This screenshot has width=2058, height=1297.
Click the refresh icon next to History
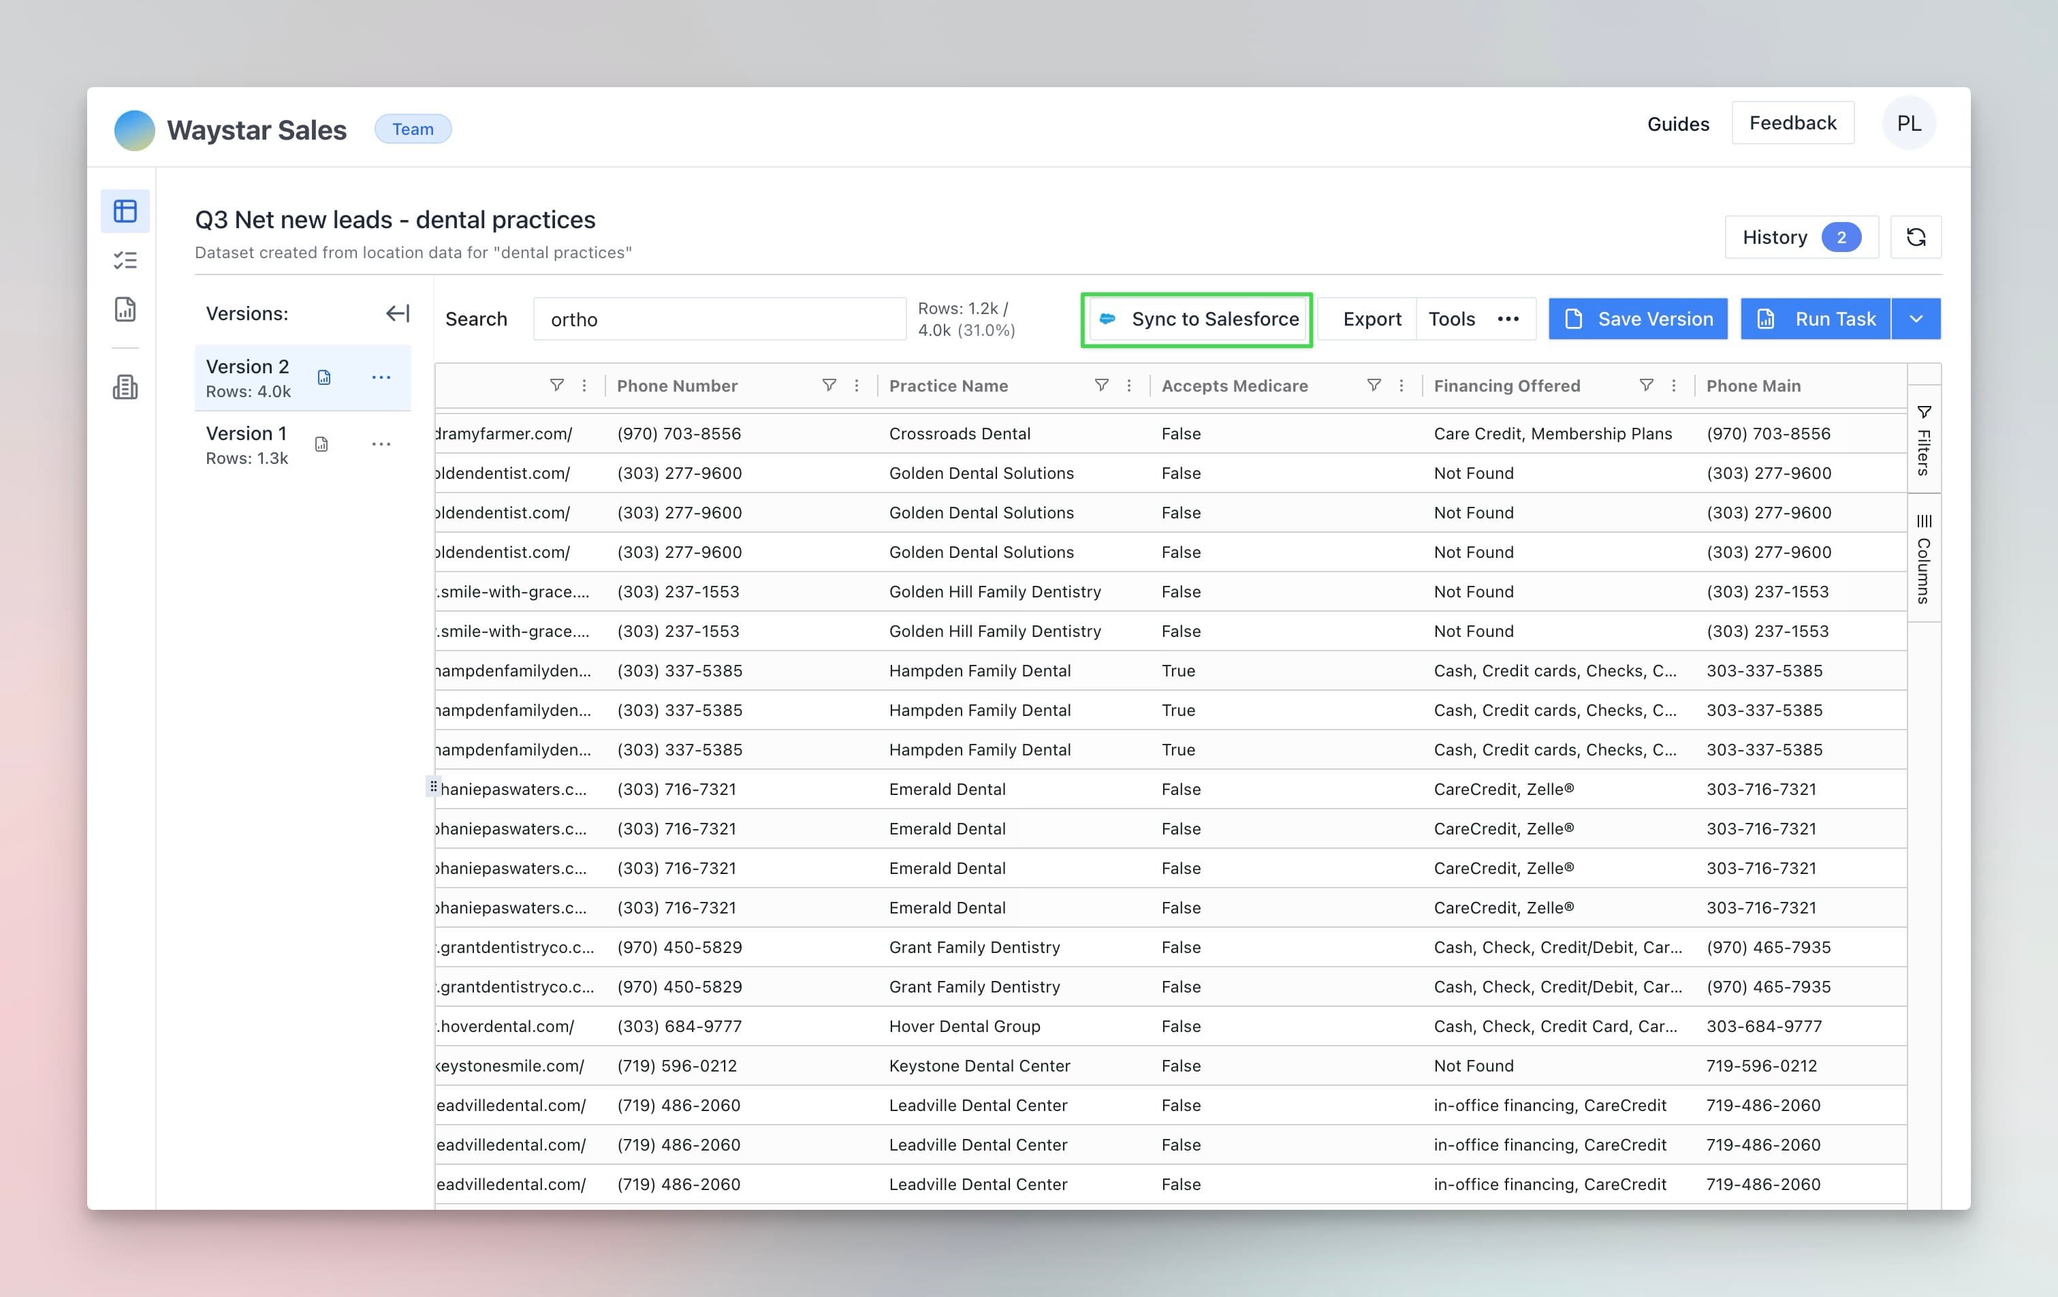tap(1916, 237)
